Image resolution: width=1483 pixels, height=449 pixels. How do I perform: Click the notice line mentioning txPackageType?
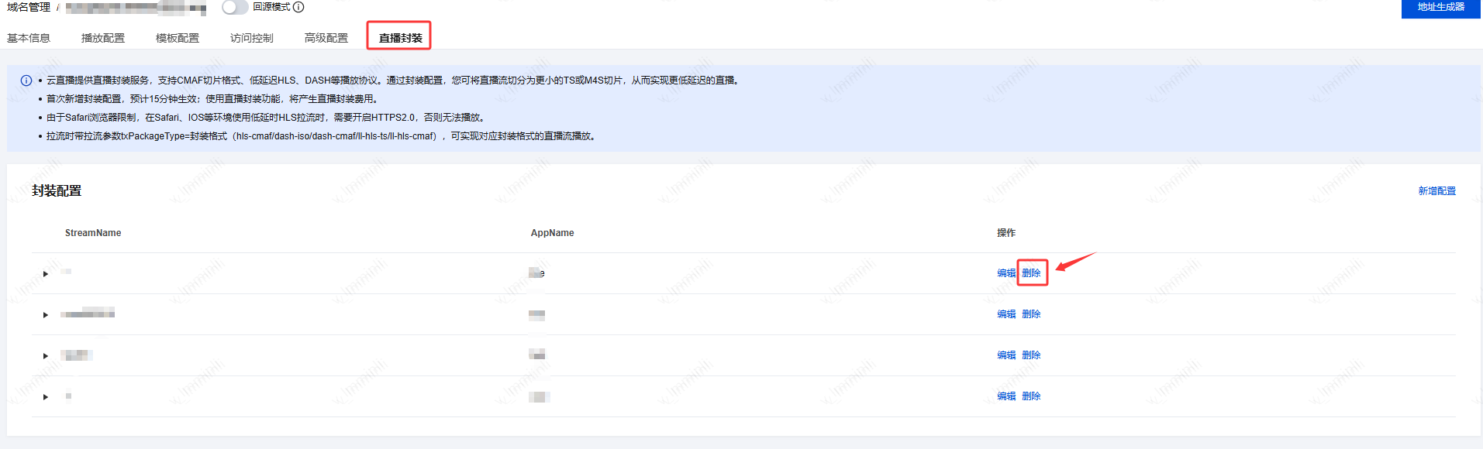click(322, 136)
